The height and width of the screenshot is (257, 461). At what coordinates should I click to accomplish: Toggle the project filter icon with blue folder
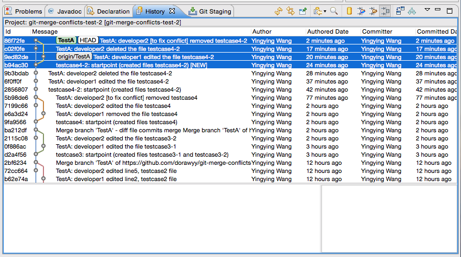coord(361,11)
